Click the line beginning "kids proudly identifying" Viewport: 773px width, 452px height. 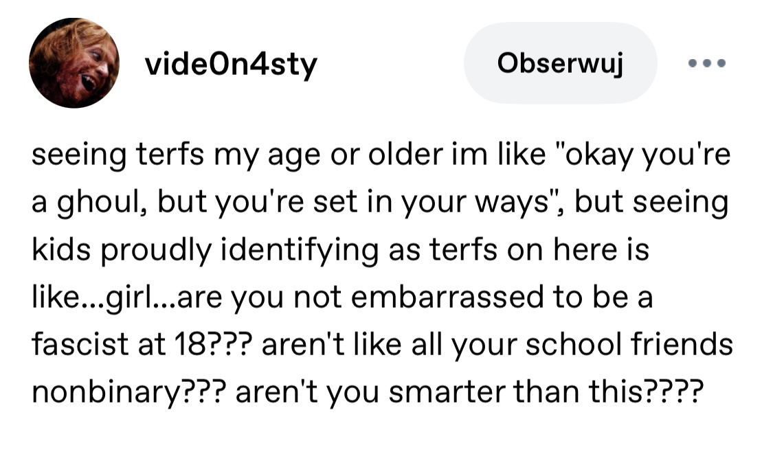pos(340,249)
